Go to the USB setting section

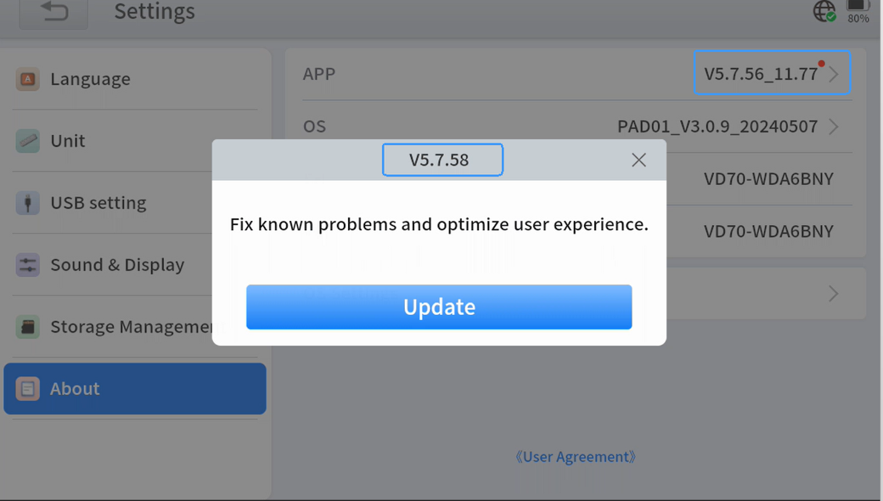click(98, 203)
